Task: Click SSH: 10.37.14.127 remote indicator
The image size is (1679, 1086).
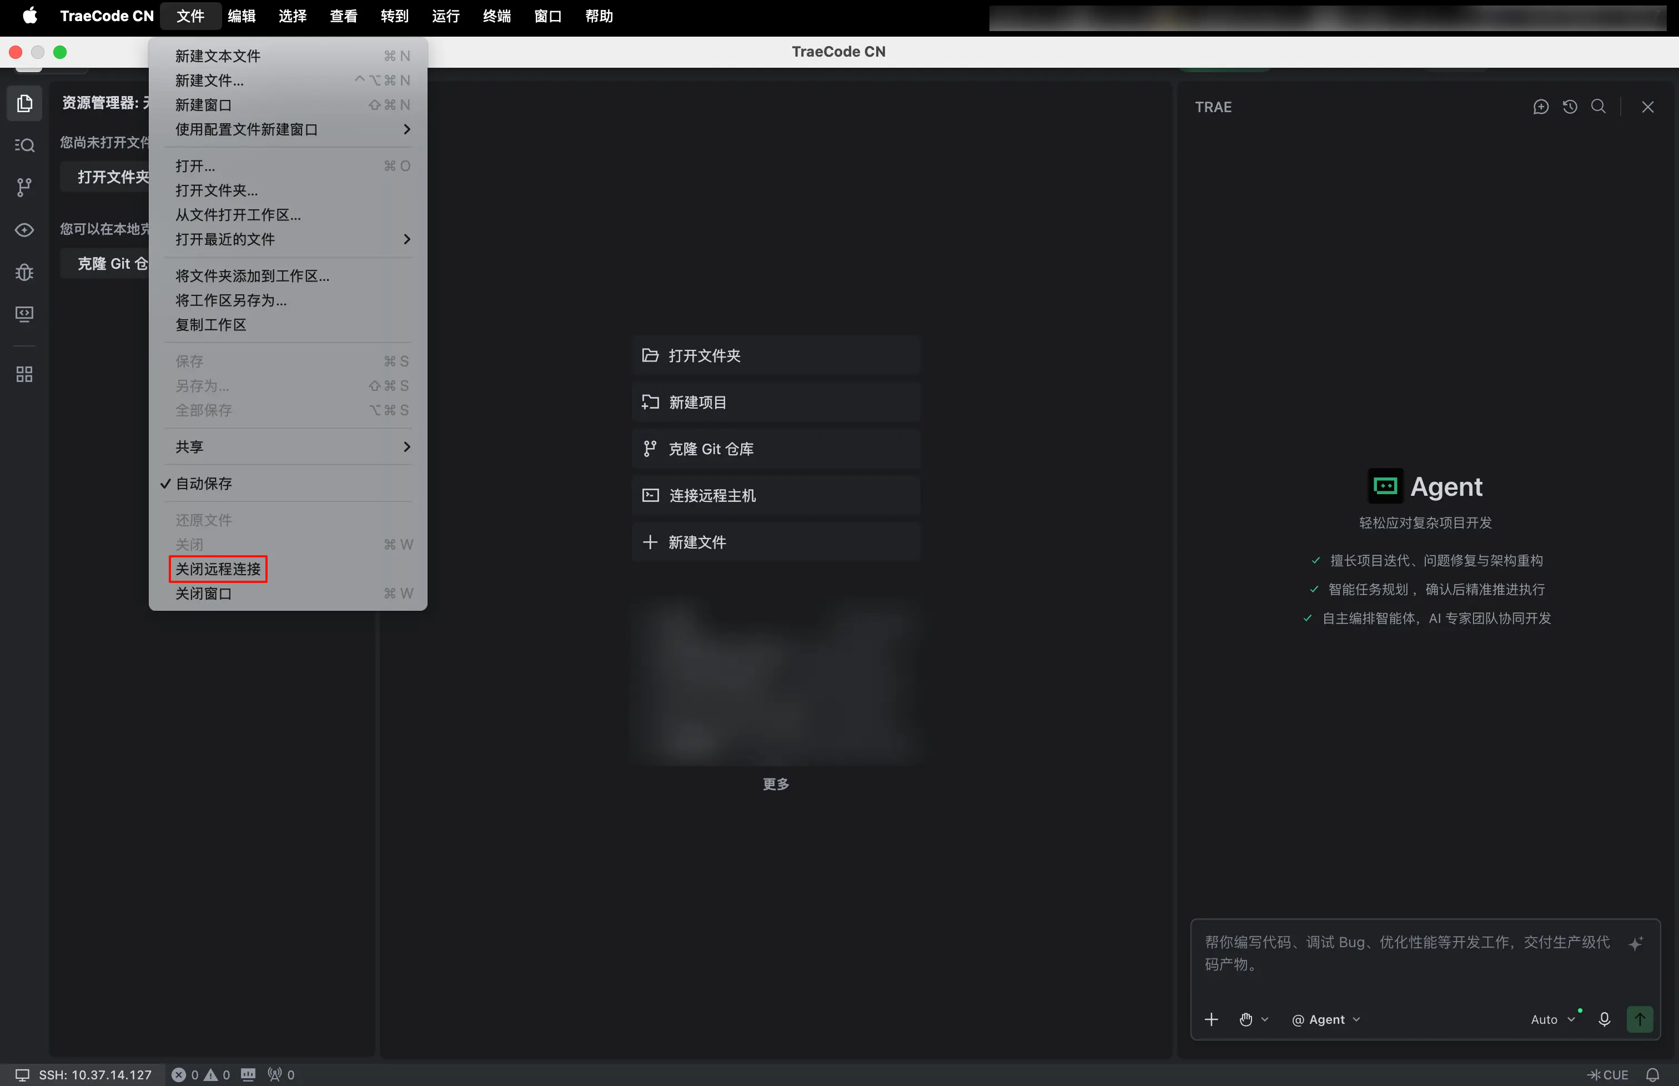Action: click(83, 1075)
